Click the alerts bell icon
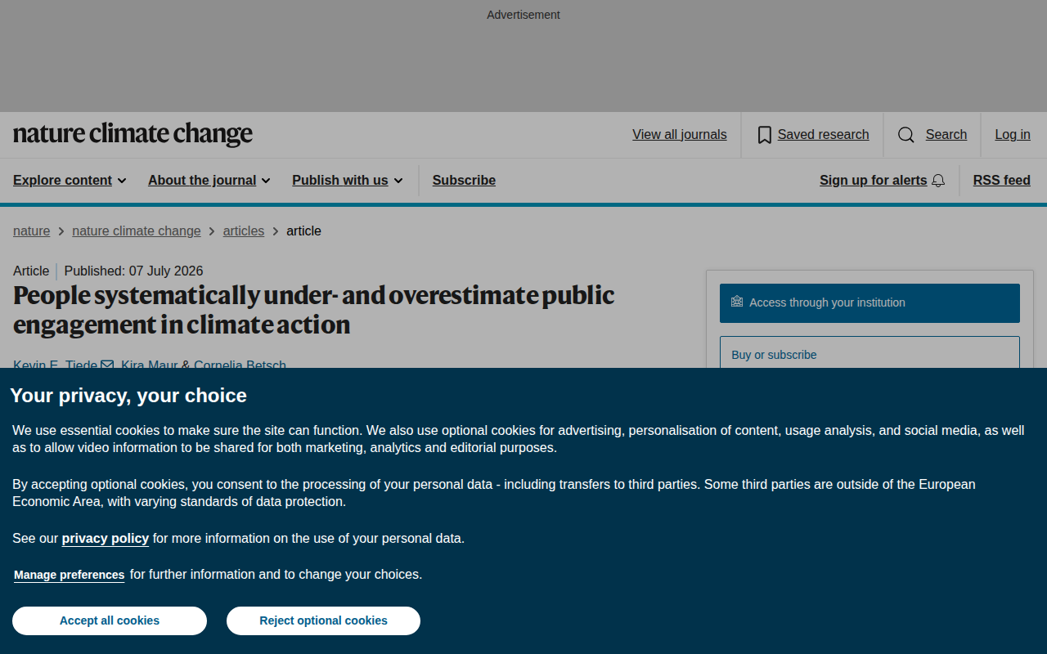This screenshot has width=1047, height=654. (938, 181)
